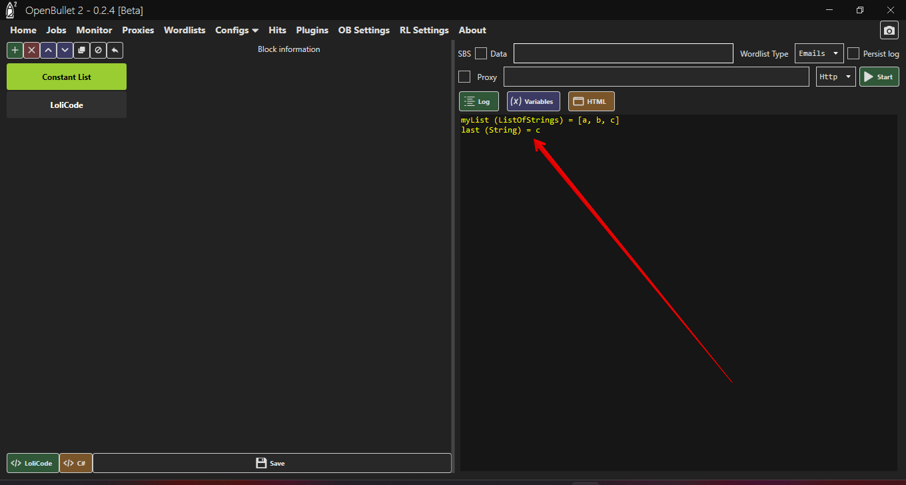
Task: Undo the last block deletion
Action: click(x=115, y=50)
